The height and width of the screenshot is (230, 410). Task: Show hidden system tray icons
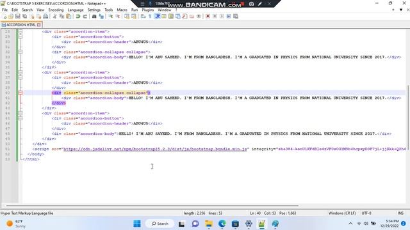(350, 224)
